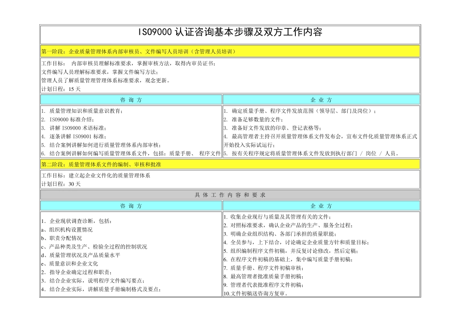Image resolution: width=460 pixels, height=325 pixels.
Task: Click '工作目标：建立起企业文件化的质量管理体系'
Action: coord(96,176)
